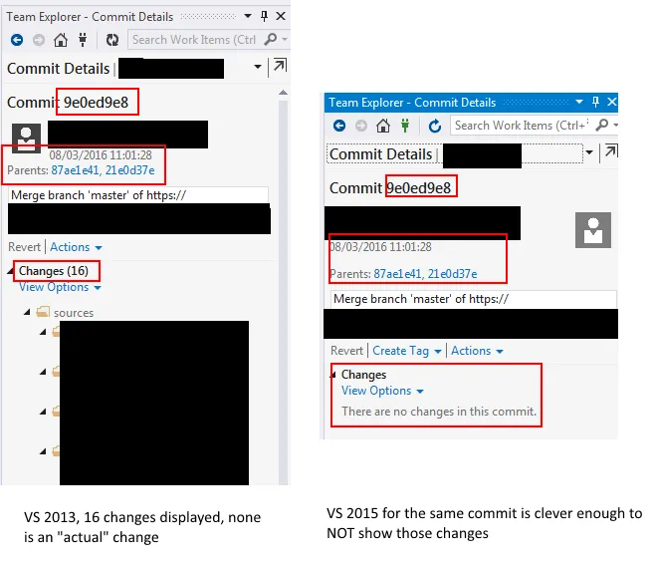Image resolution: width=654 pixels, height=562 pixels.
Task: Refresh the VS 2015 Commit Details panel
Action: (x=435, y=126)
